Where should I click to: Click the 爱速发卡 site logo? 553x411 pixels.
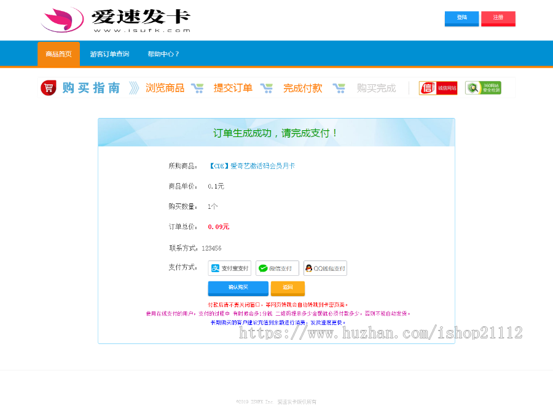[x=116, y=20]
